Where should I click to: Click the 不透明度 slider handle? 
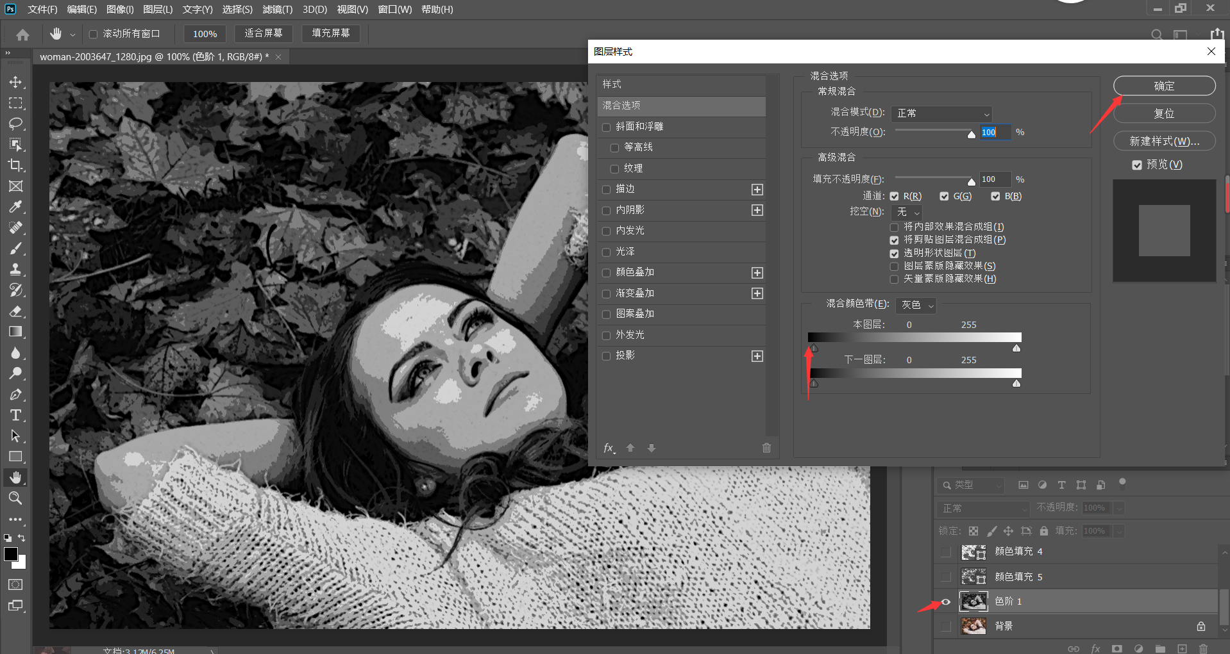[972, 135]
